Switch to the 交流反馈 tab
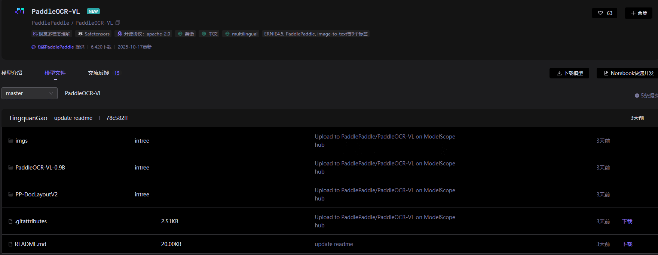 pyautogui.click(x=99, y=73)
